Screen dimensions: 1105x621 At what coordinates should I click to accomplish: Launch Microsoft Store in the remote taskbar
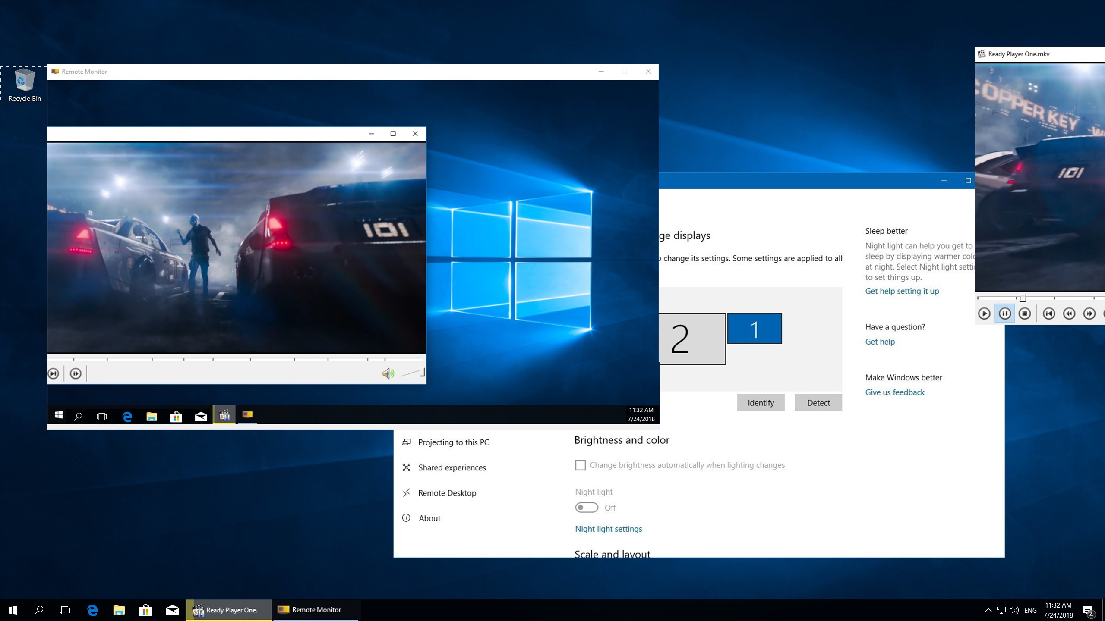tap(176, 416)
